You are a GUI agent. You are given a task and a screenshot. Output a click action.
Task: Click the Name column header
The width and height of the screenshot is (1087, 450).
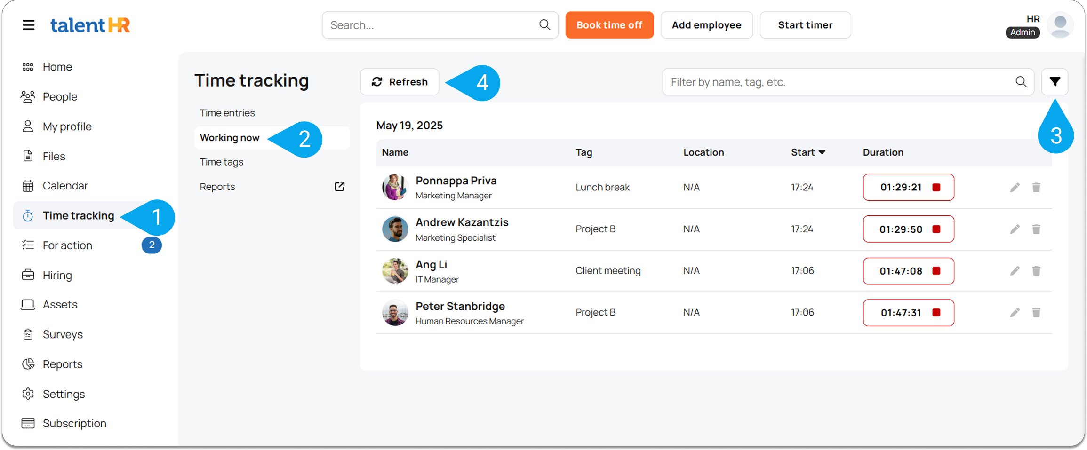[395, 152]
